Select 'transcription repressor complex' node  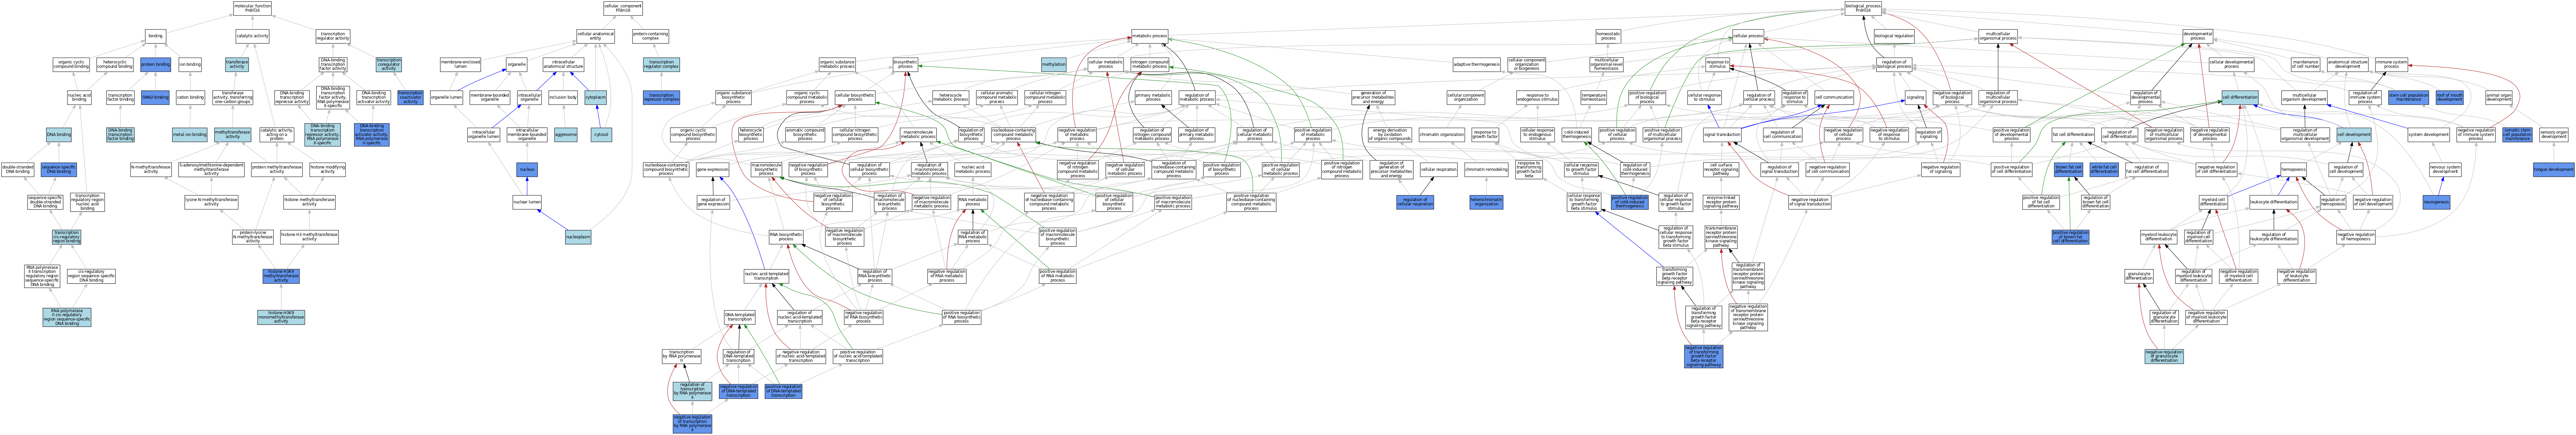point(661,97)
